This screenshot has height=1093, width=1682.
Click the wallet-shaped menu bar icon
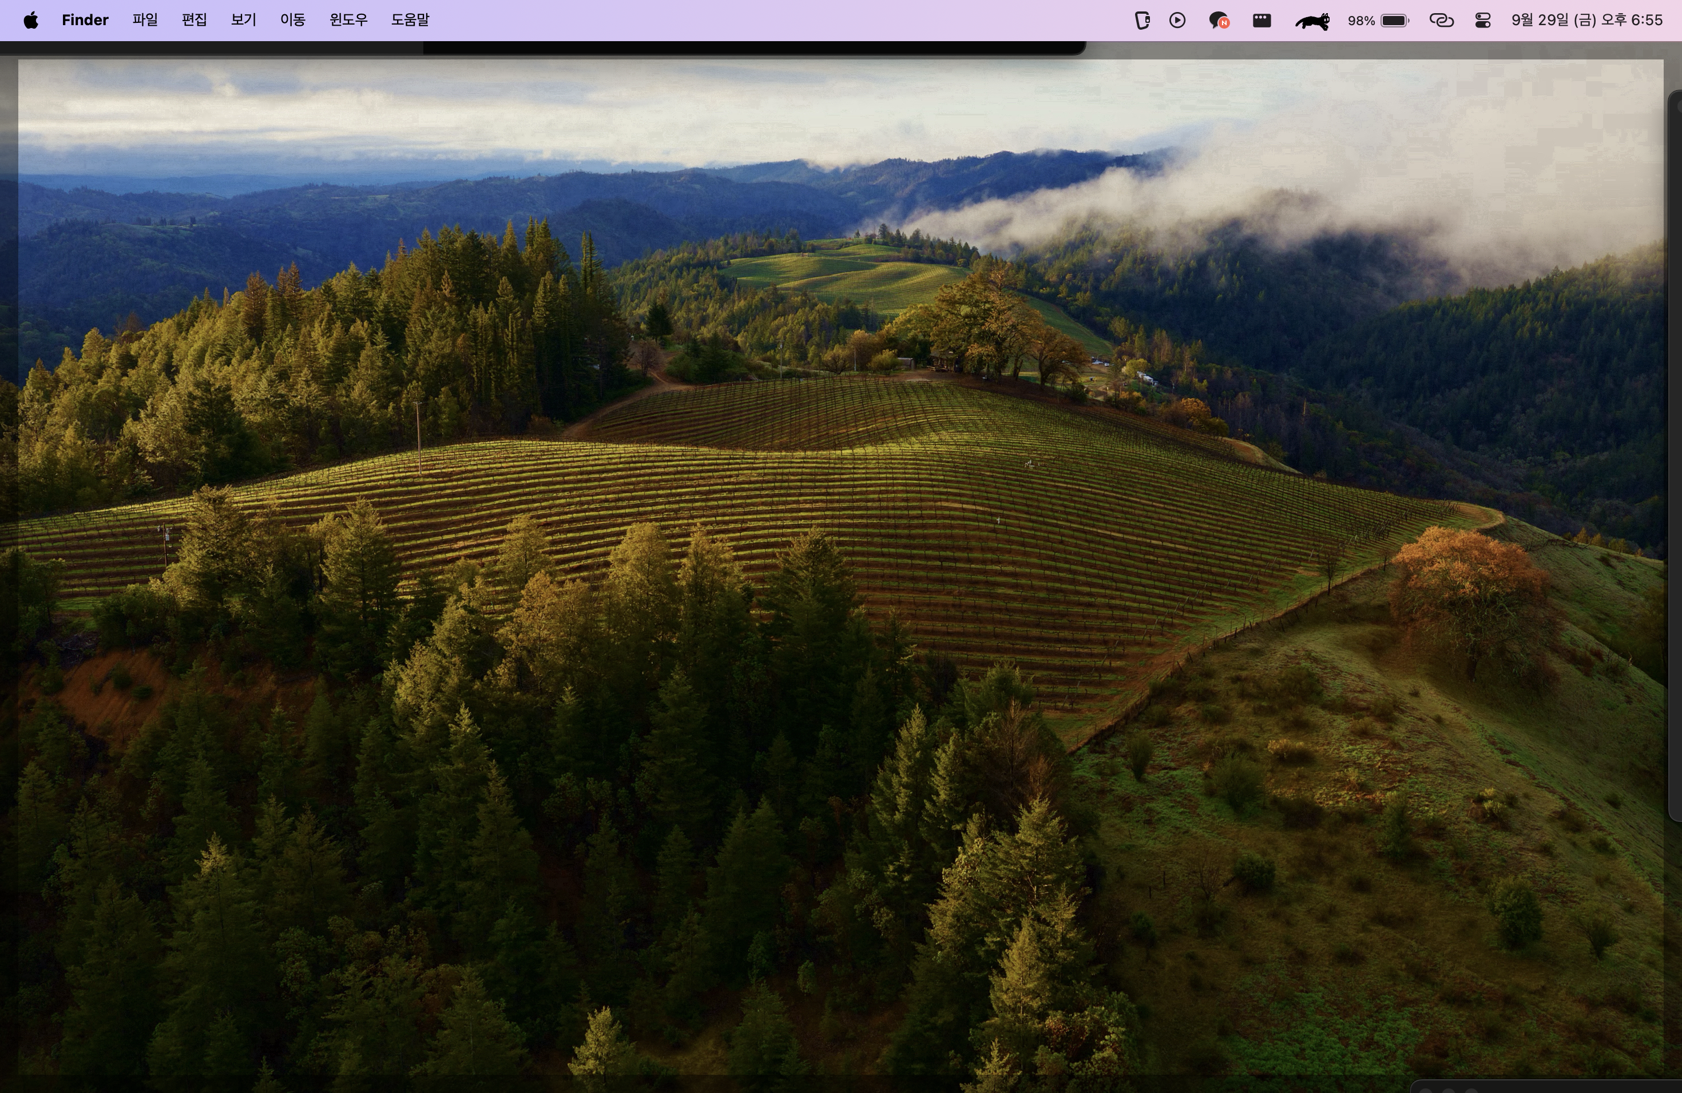coord(1142,21)
